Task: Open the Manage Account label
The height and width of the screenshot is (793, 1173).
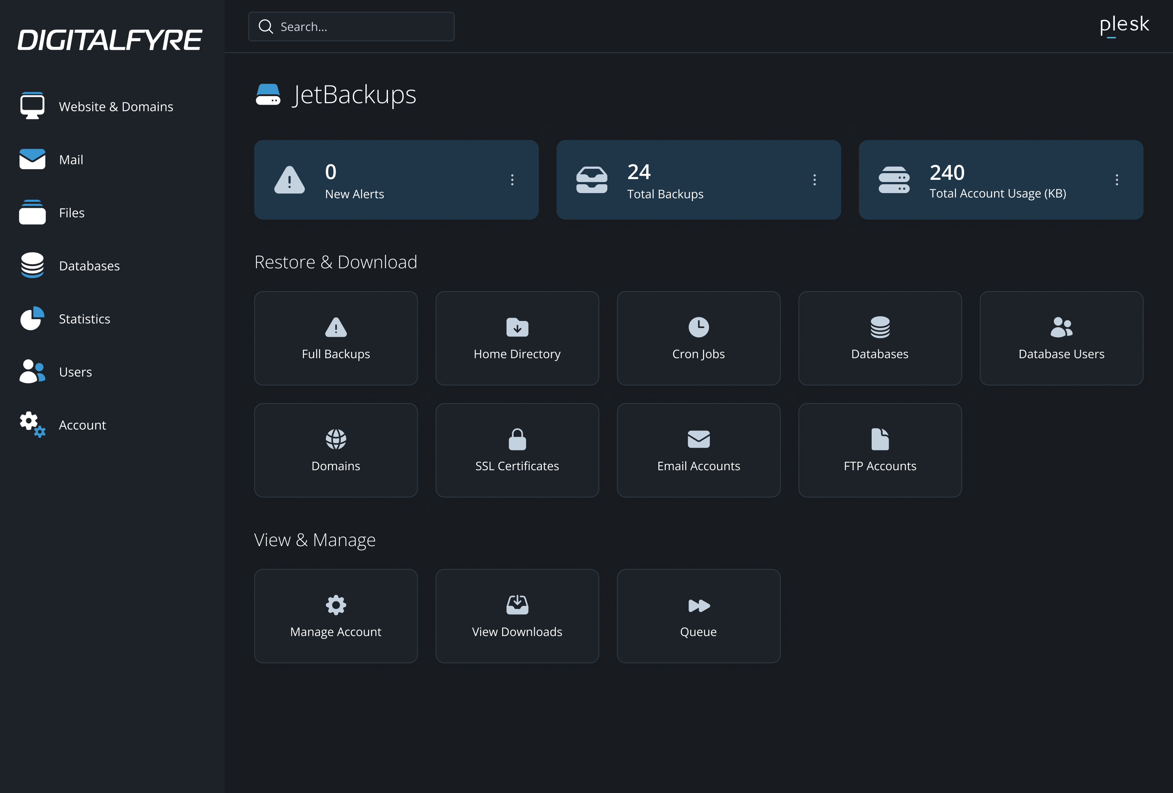Action: 336,632
